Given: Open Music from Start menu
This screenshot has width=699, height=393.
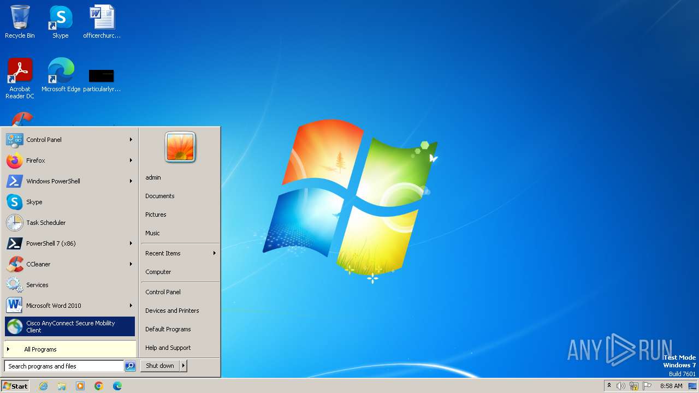Looking at the screenshot, I should (152, 233).
